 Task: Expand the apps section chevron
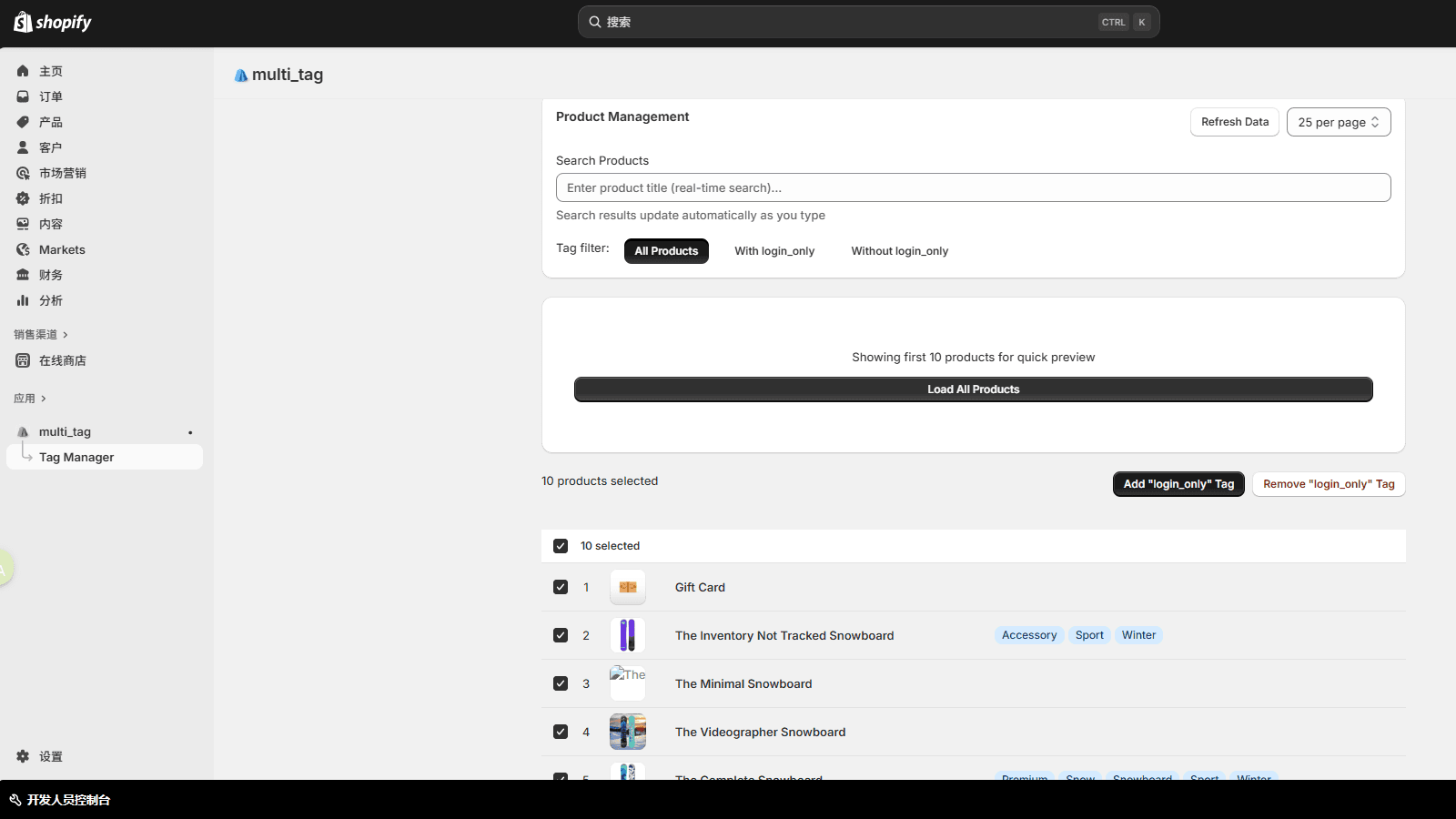(x=44, y=399)
